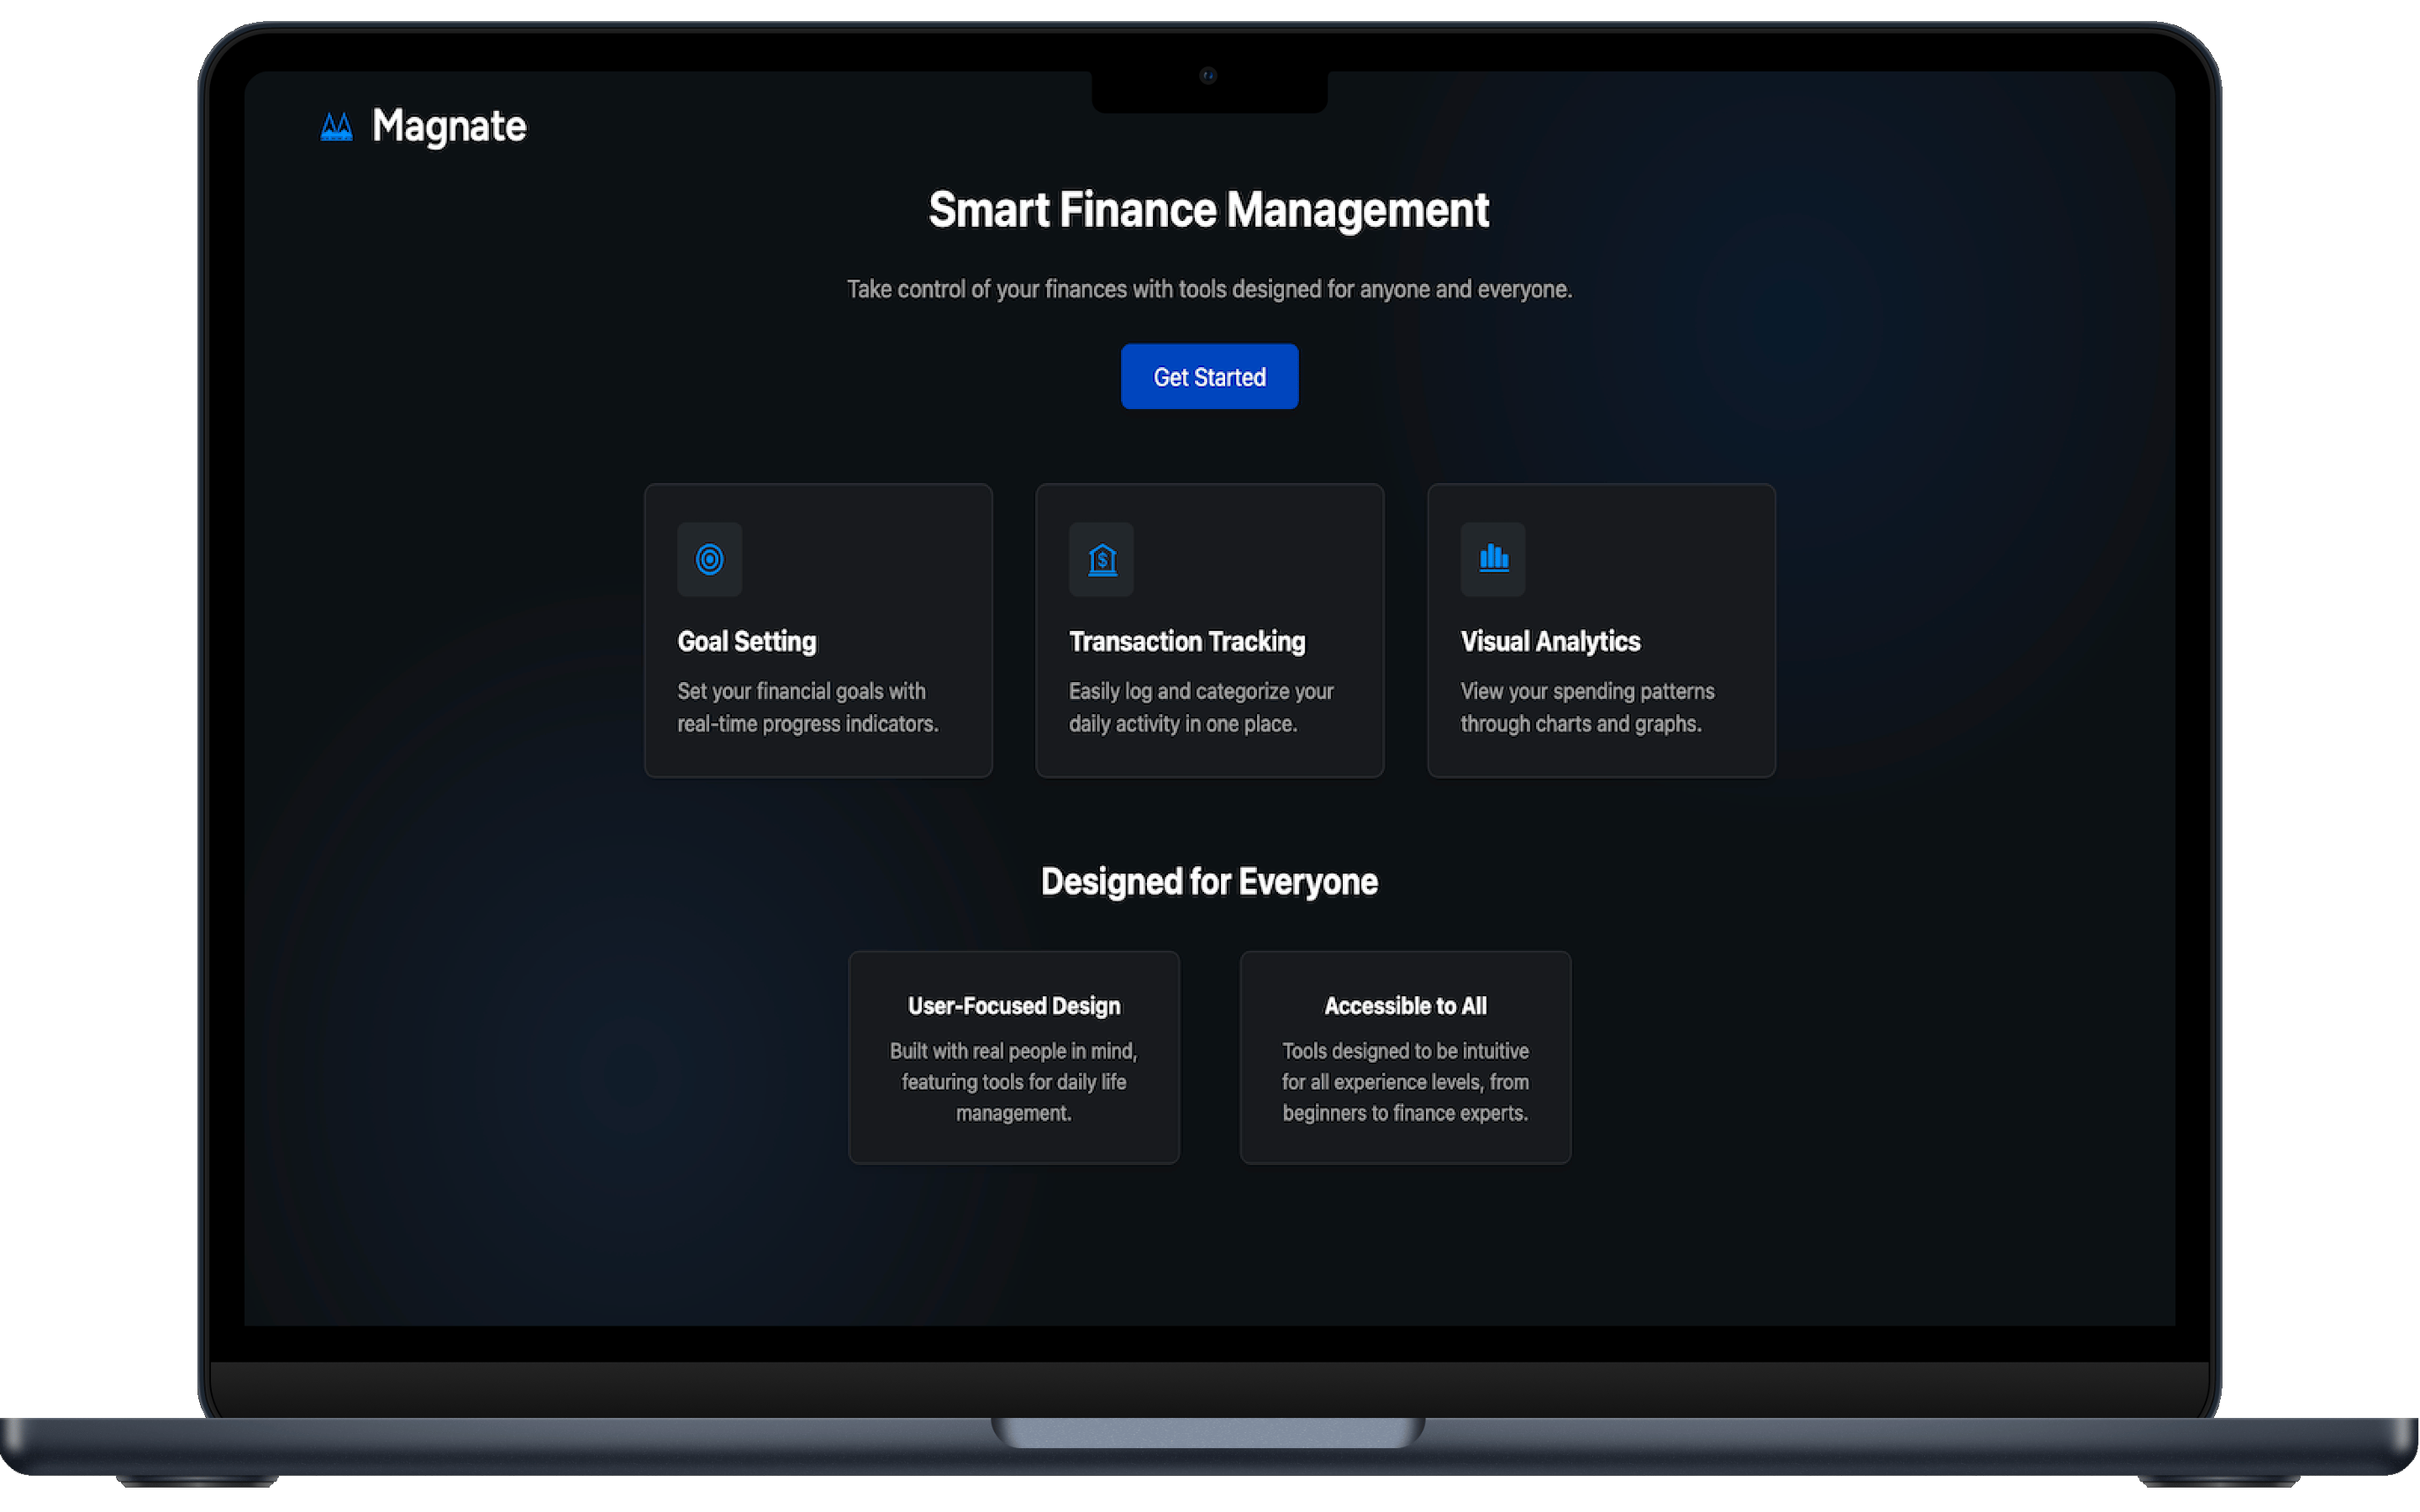Click the User-Focused Design description paragraph
The height and width of the screenshot is (1512, 2420).
coord(1013,1081)
